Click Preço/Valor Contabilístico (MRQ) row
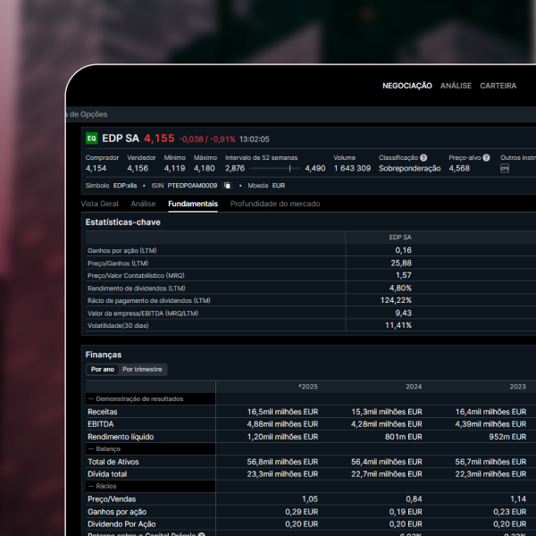Image resolution: width=536 pixels, height=536 pixels. 311,275
